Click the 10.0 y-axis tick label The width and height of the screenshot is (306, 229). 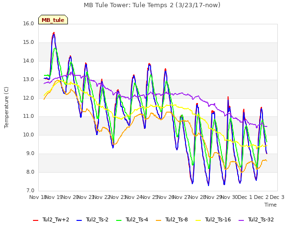(29, 135)
